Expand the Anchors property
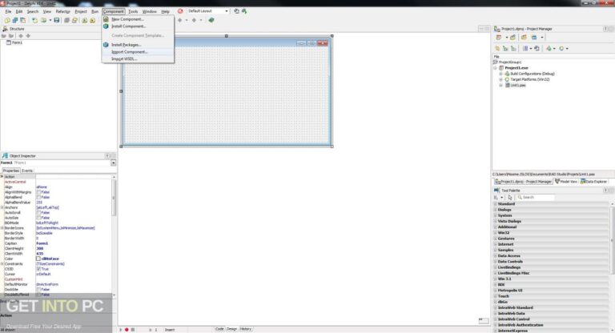Image resolution: width=615 pixels, height=333 pixels. click(2, 207)
